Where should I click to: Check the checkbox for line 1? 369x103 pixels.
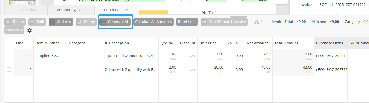point(9,56)
